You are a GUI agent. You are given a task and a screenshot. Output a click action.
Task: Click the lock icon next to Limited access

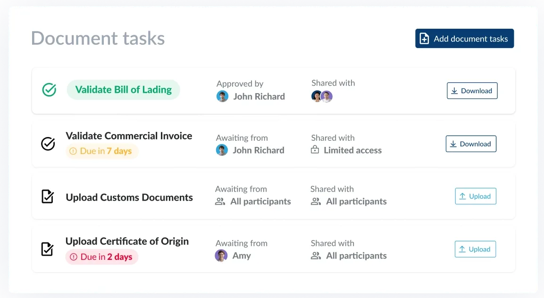(x=315, y=150)
